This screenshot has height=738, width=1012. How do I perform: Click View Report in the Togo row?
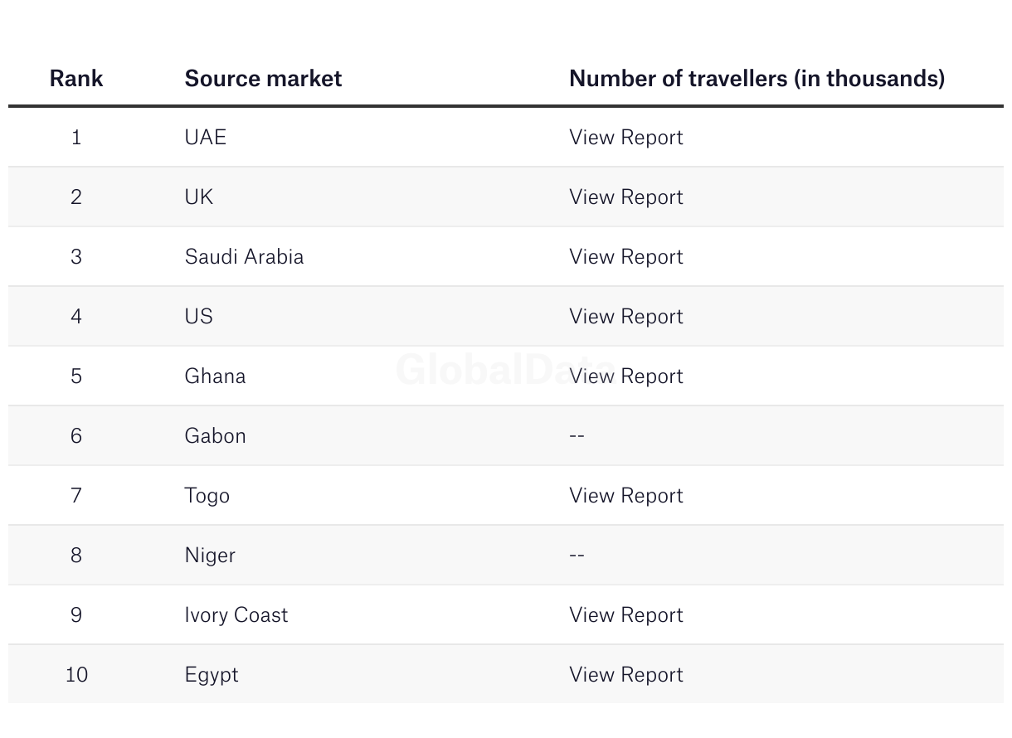click(x=625, y=496)
